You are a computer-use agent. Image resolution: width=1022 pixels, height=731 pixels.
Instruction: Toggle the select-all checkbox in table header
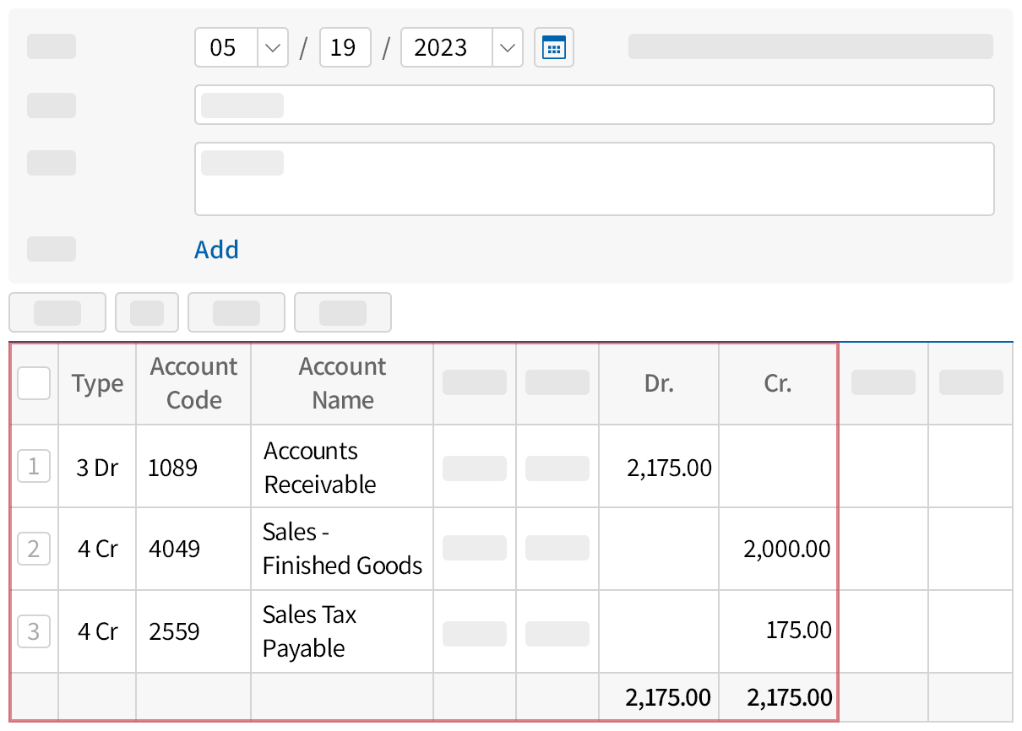pos(34,383)
